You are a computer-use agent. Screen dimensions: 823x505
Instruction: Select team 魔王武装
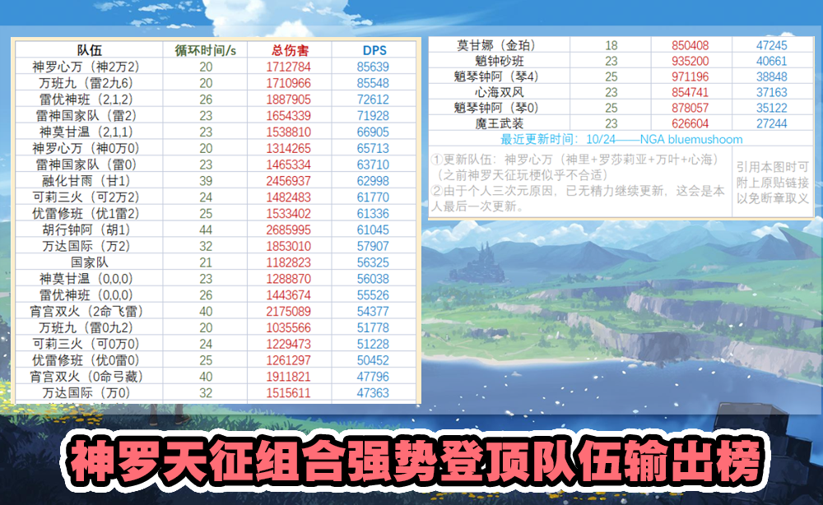point(500,123)
